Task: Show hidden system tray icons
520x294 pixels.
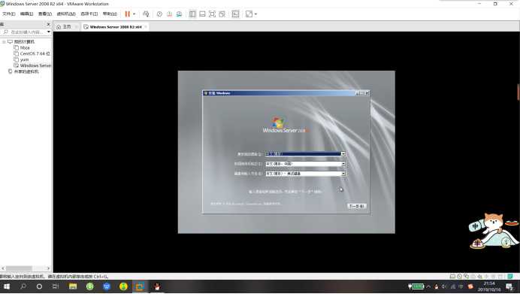Action: [428, 286]
